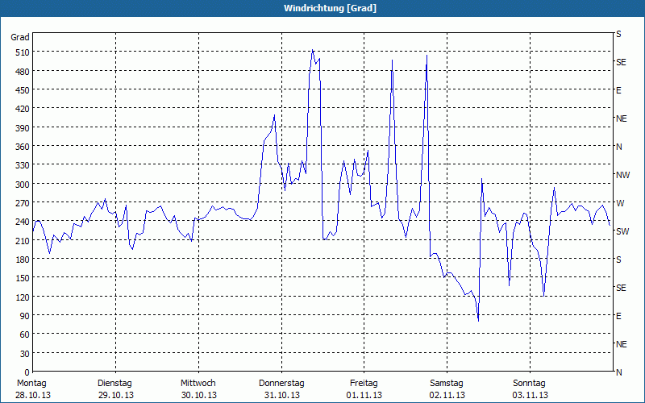Select the 31.10.13 date label
645x403 pixels.
pos(281,396)
